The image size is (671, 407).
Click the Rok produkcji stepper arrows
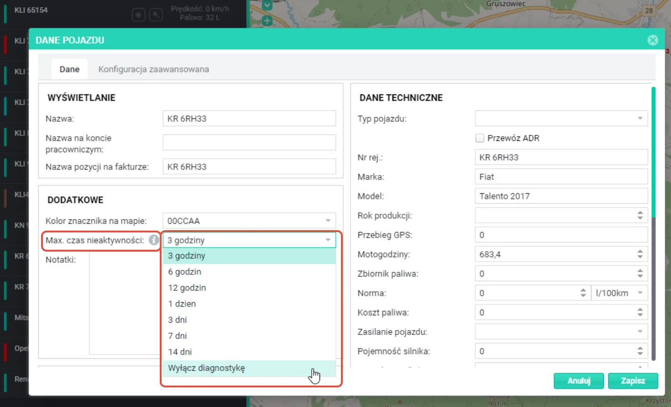(640, 216)
